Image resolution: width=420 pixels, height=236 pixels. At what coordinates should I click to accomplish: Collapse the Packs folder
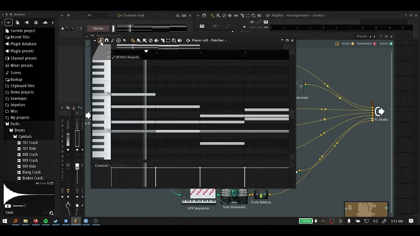click(x=12, y=124)
